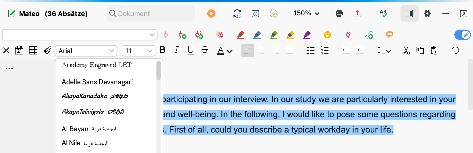Click the emoticode smiley icon

(x=327, y=35)
